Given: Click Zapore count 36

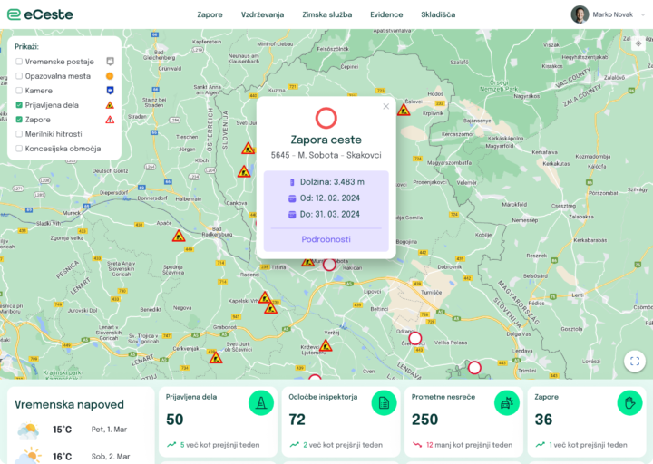Looking at the screenshot, I should click(543, 420).
